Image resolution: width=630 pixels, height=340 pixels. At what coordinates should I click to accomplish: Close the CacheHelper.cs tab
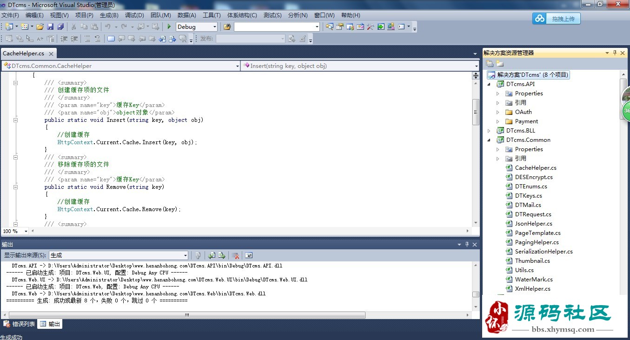pos(51,54)
